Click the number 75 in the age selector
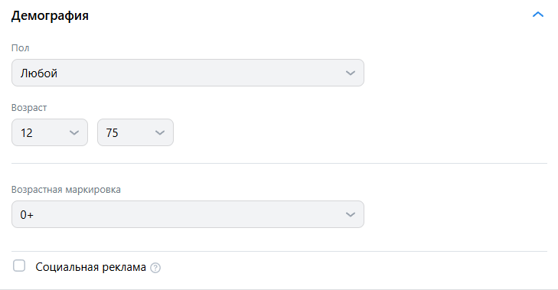Image resolution: width=558 pixels, height=290 pixels. click(112, 132)
